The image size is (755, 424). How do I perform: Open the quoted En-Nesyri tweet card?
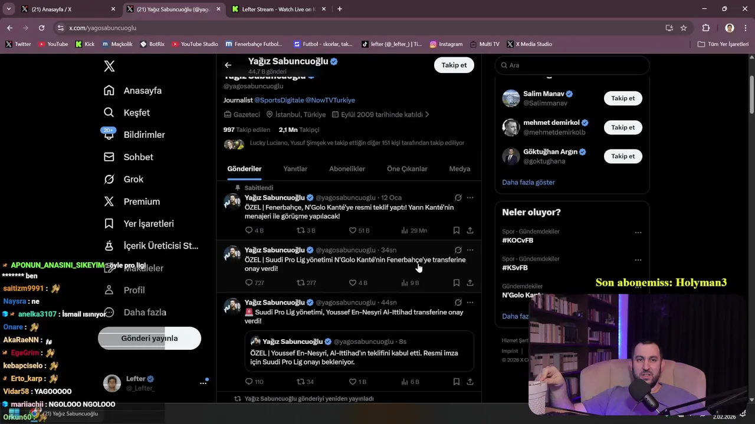(360, 351)
